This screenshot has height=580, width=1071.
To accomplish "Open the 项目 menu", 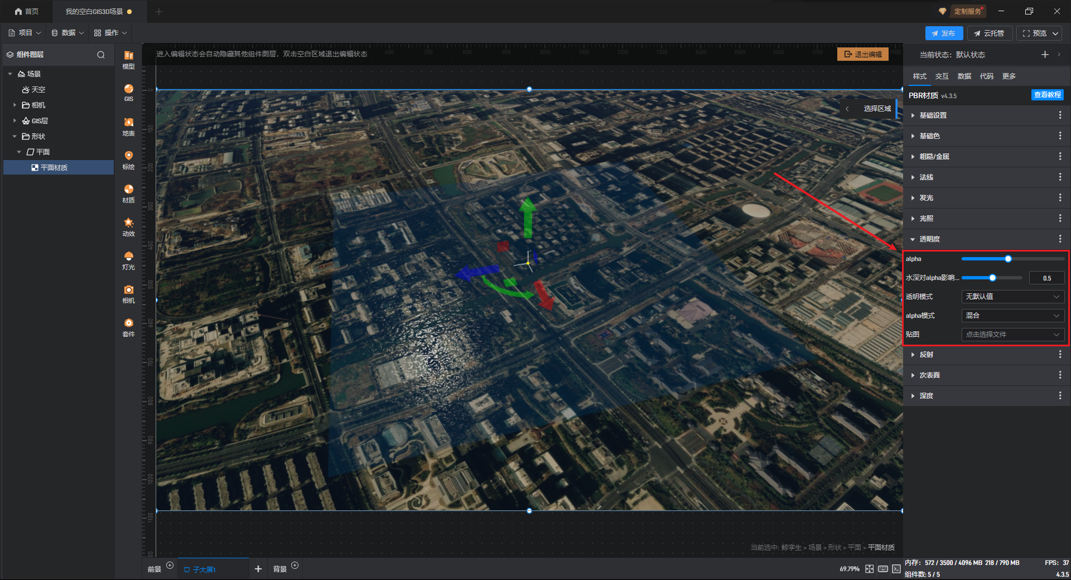I will click(25, 33).
